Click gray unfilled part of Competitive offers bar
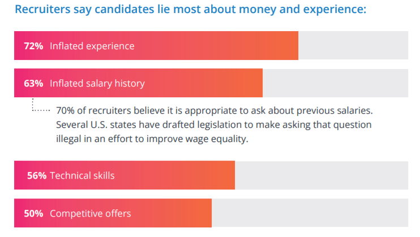Screen dimensions: 420x237 pos(310,213)
